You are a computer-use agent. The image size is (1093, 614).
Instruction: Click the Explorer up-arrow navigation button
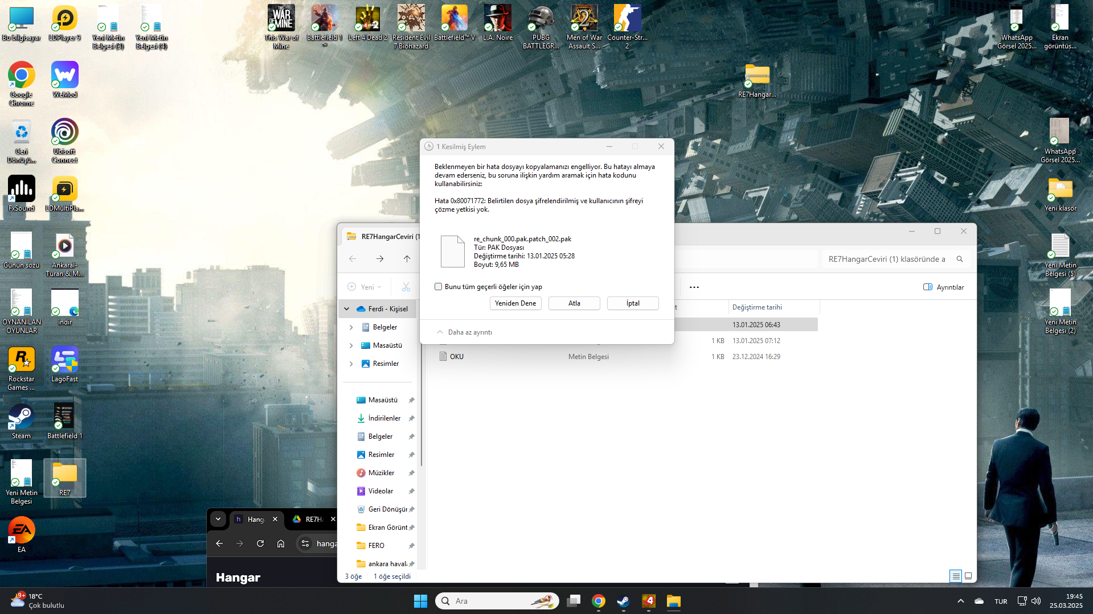[407, 259]
